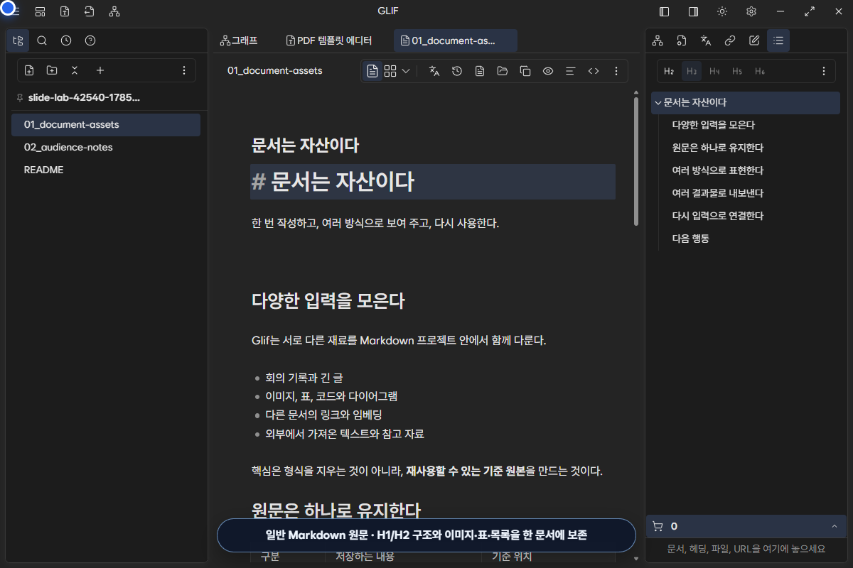Collapse the cart panel with chevron

[834, 526]
